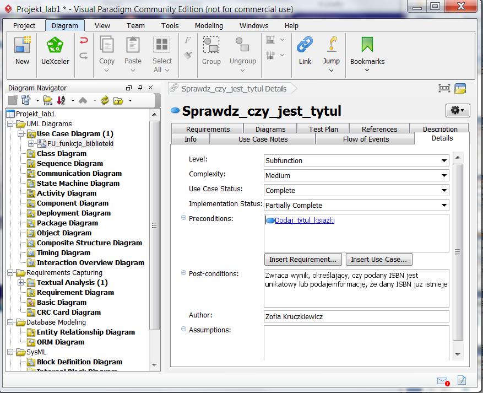
Task: Open the Tools menu
Action: click(x=170, y=25)
